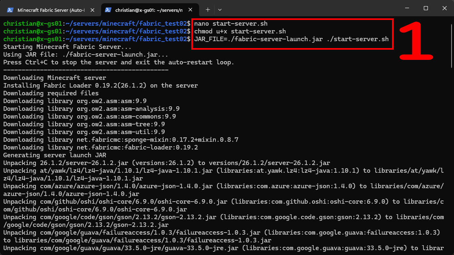Screen dimensions: 454x255
Task: Click 'Downloading Minecraft server' line
Action: click(55, 78)
